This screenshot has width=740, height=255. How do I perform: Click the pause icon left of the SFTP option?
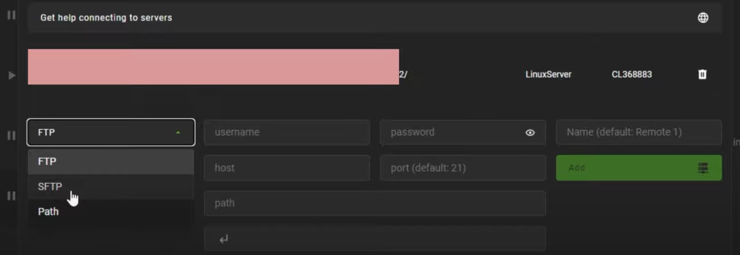click(x=11, y=196)
